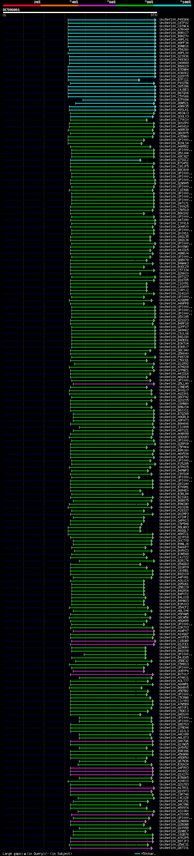Select the UniRef100_B7S451 hit label

click(174, 163)
